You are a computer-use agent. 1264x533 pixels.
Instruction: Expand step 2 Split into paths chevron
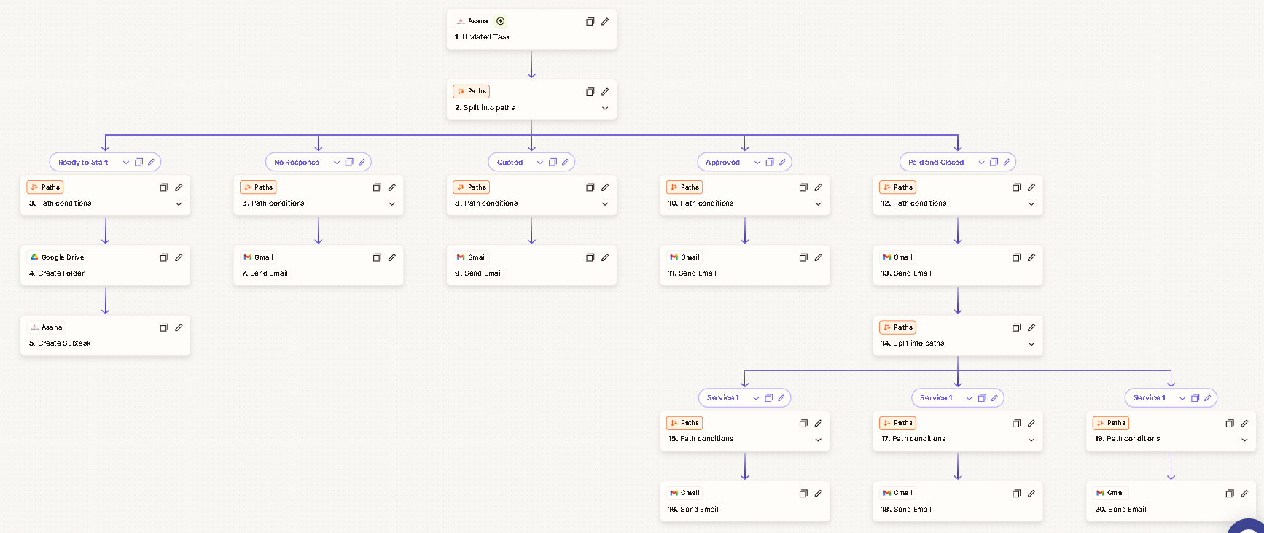(604, 108)
